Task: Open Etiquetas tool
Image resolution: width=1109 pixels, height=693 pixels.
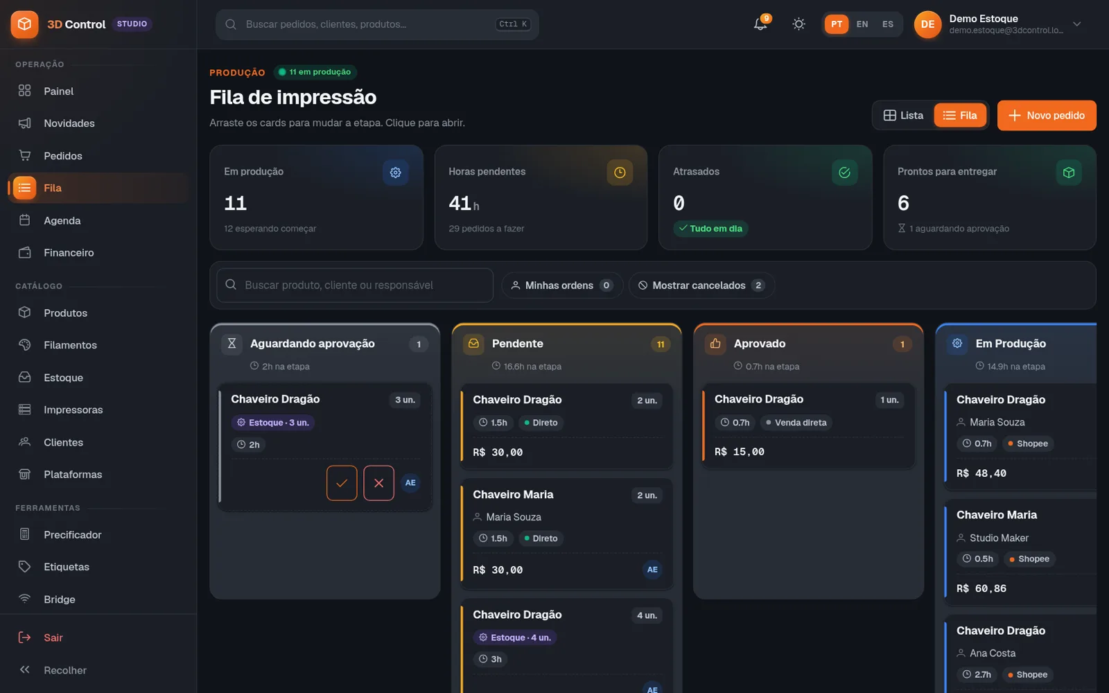Action: pyautogui.click(x=98, y=567)
